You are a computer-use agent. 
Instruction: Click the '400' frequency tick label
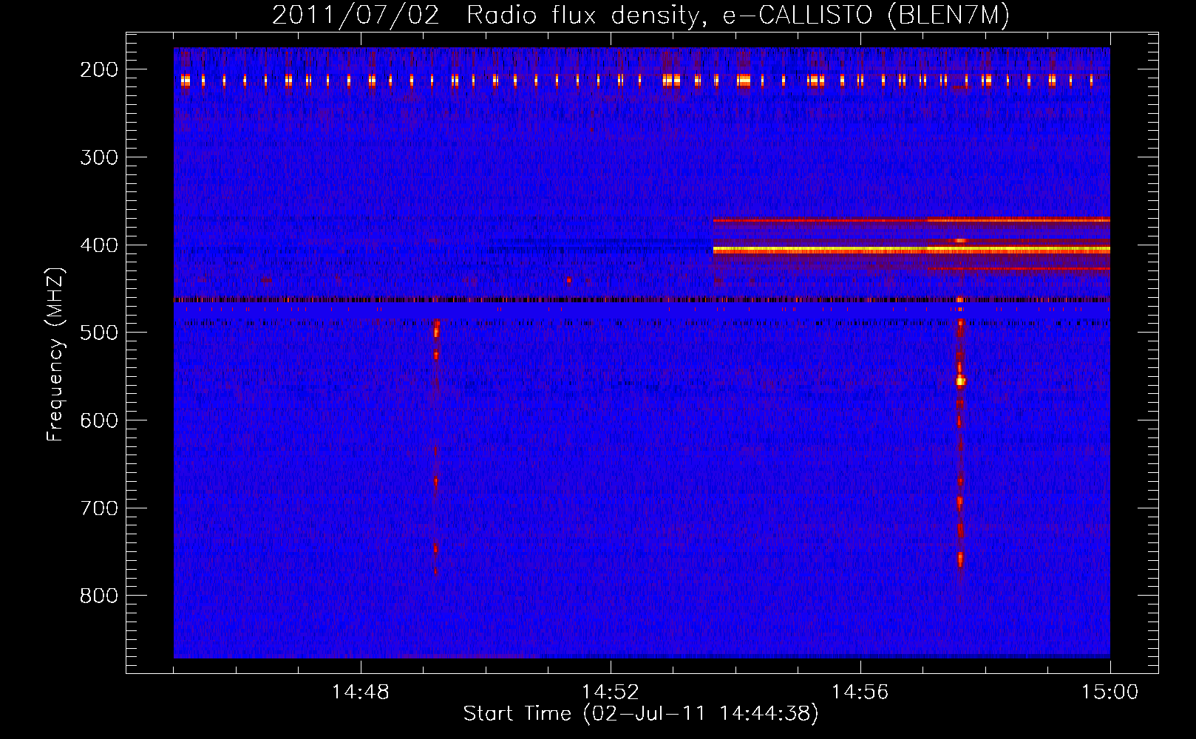point(99,245)
